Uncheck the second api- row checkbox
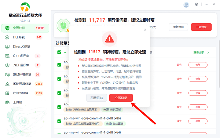The width and height of the screenshot is (220, 138). [59, 79]
